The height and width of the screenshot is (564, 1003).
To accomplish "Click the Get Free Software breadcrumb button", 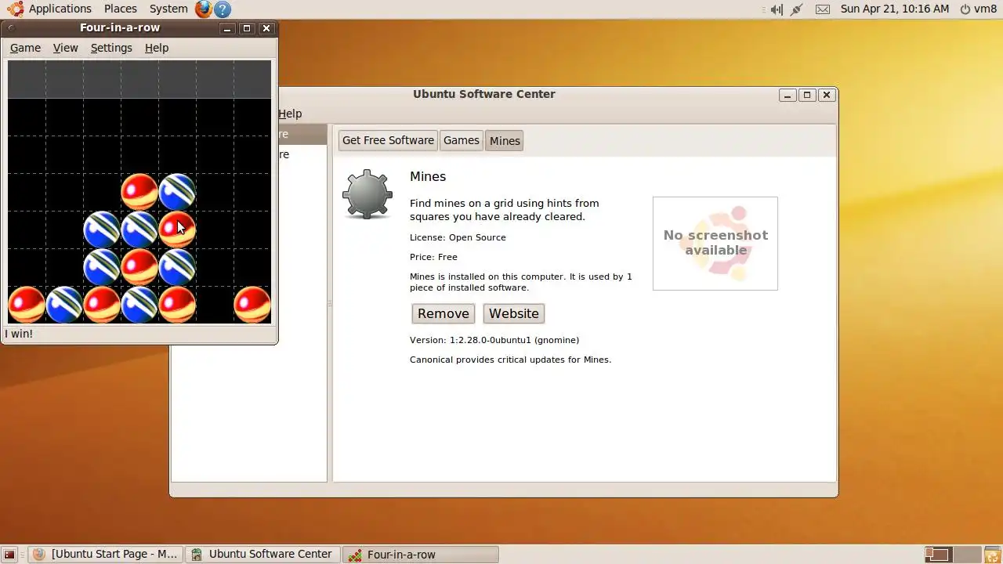I will point(388,140).
